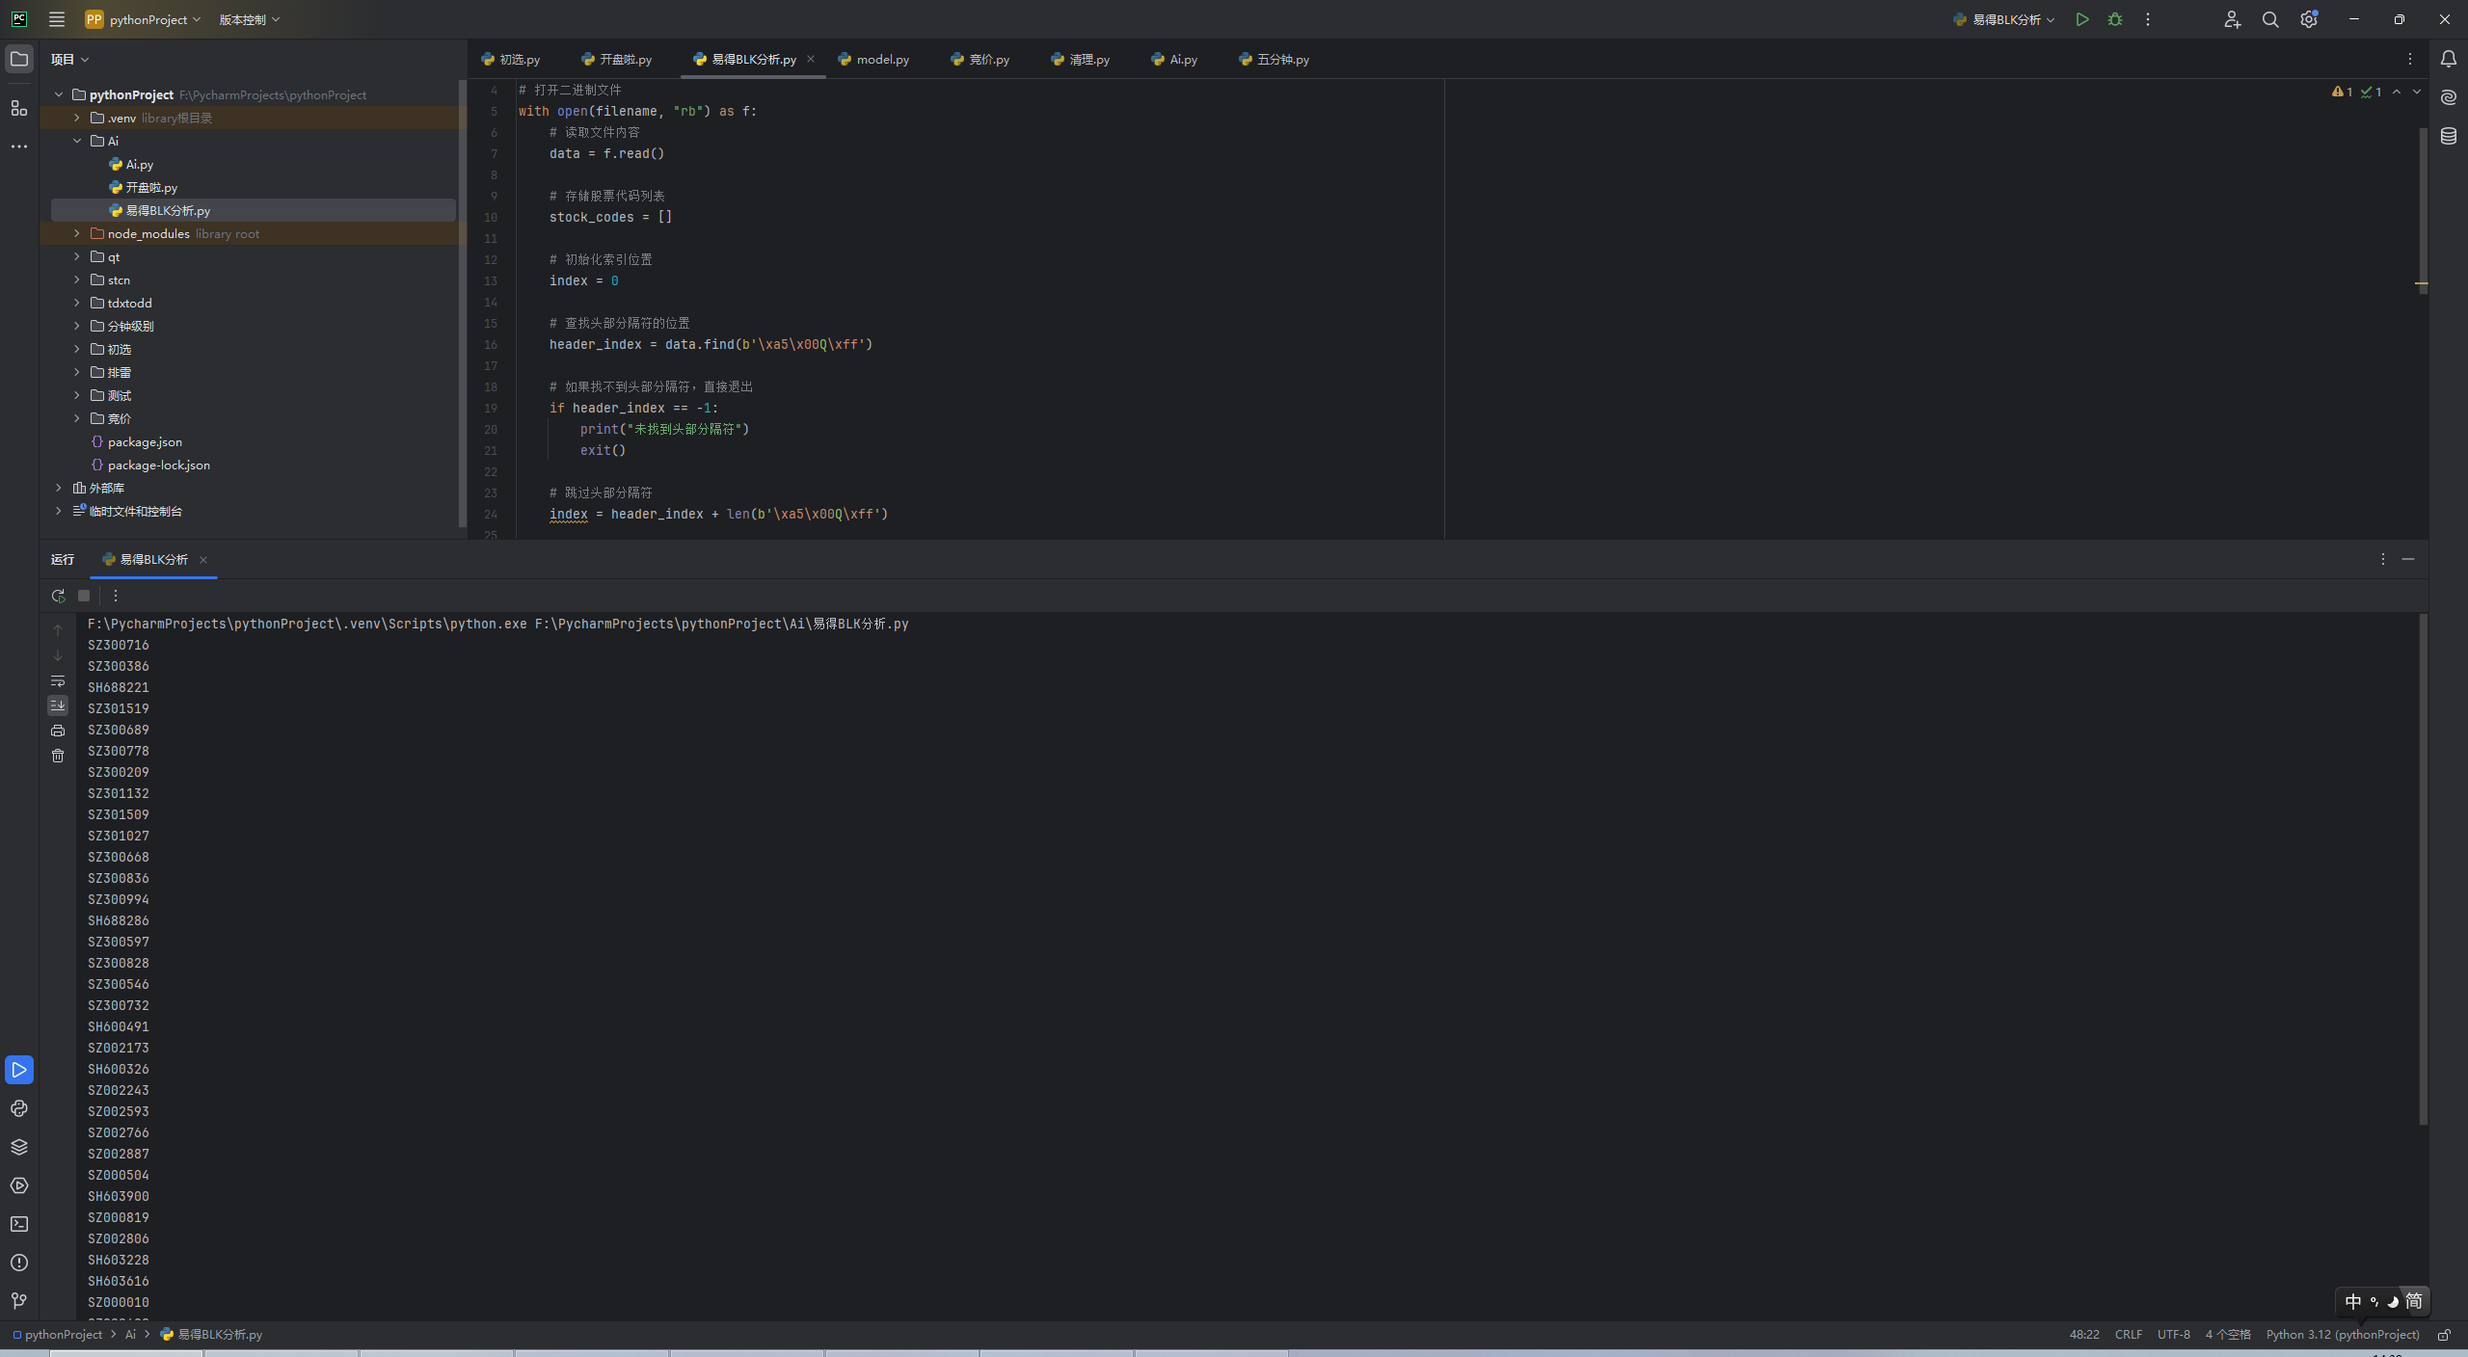Clear console with trash icon
Image resolution: width=2468 pixels, height=1357 pixels.
58,756
